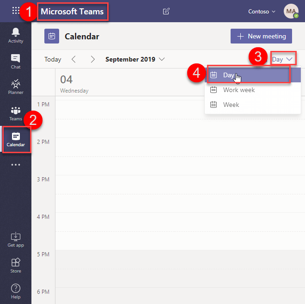Open the Day view selector dropdown
Viewport: 305px width, 304px height.
(282, 59)
